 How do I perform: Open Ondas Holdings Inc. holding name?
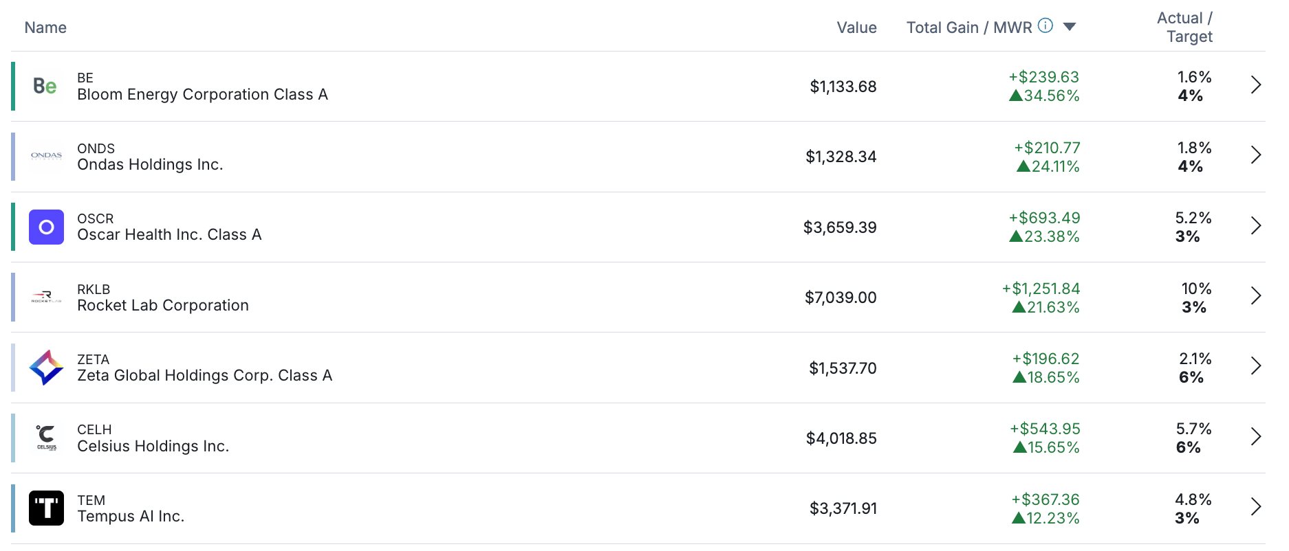click(150, 165)
